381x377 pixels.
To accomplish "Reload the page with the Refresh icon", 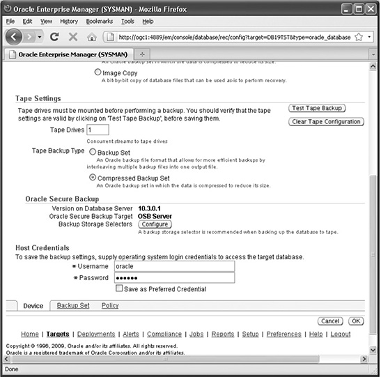I will pyautogui.click(x=54, y=37).
